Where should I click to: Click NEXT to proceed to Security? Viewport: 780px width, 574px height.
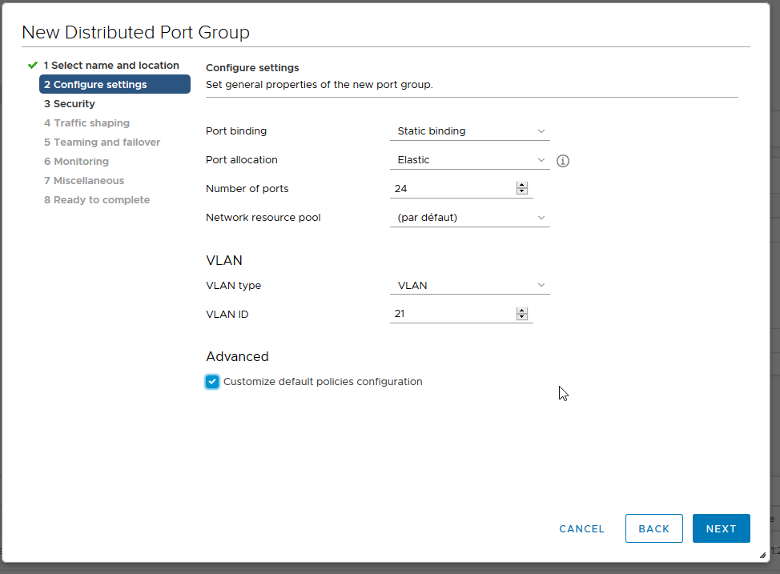click(721, 528)
